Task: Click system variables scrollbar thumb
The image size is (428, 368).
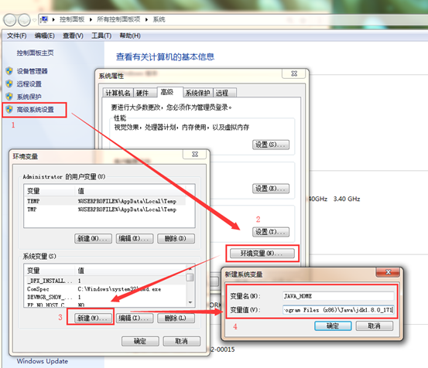Action: (190, 278)
